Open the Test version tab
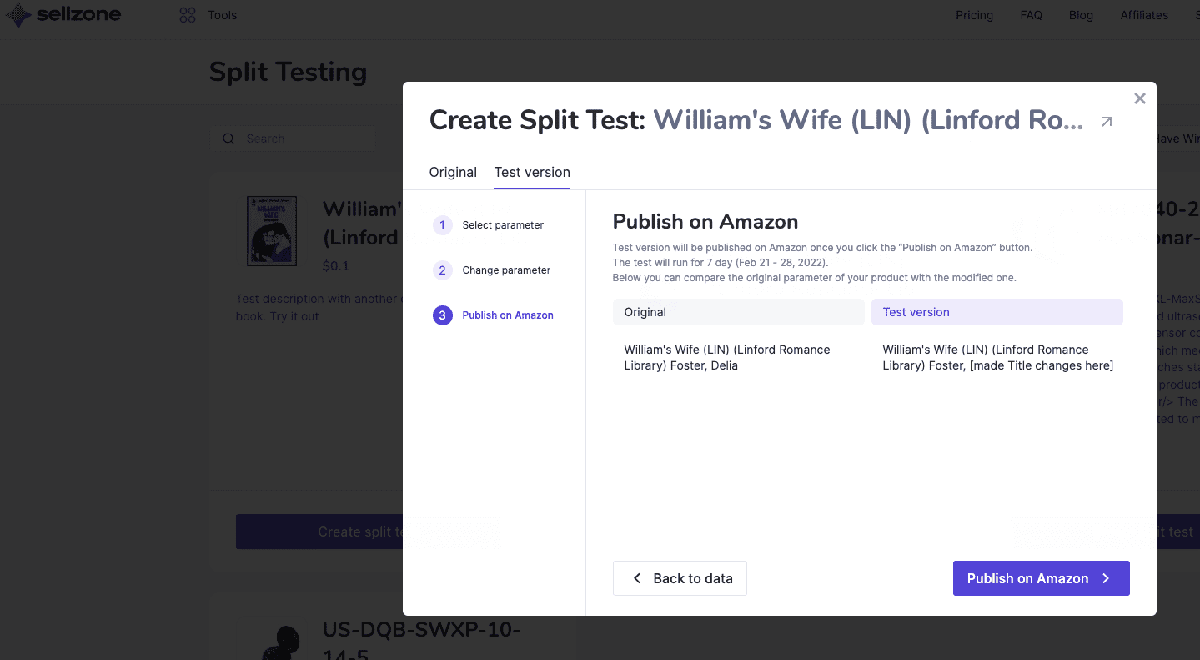 (x=531, y=172)
